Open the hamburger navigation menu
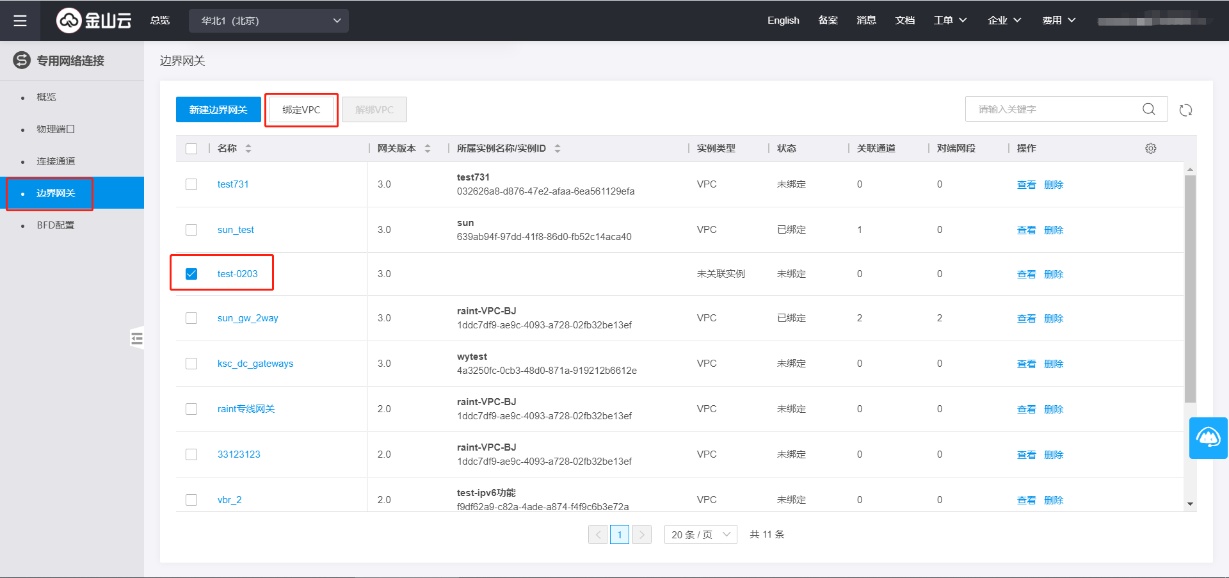The width and height of the screenshot is (1229, 578). click(20, 20)
